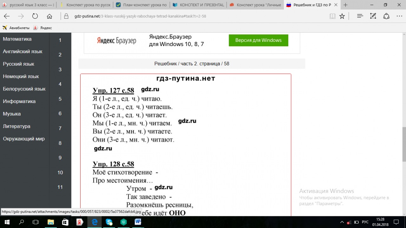Viewport: 406px width, 228px height.
Task: Go to the browser home page
Action: 49,16
